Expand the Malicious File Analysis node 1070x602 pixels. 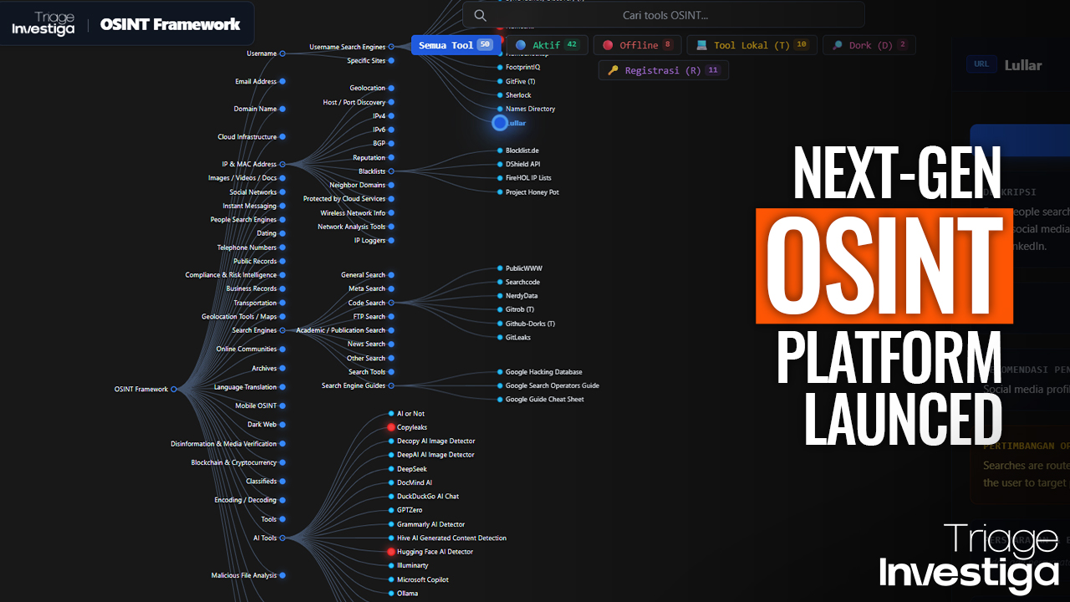pyautogui.click(x=283, y=575)
